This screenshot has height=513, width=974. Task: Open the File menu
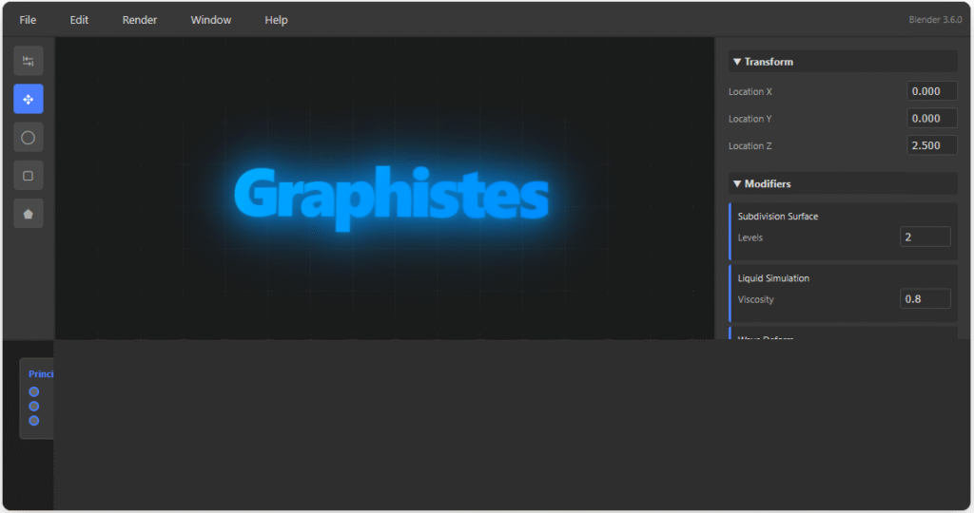click(28, 20)
